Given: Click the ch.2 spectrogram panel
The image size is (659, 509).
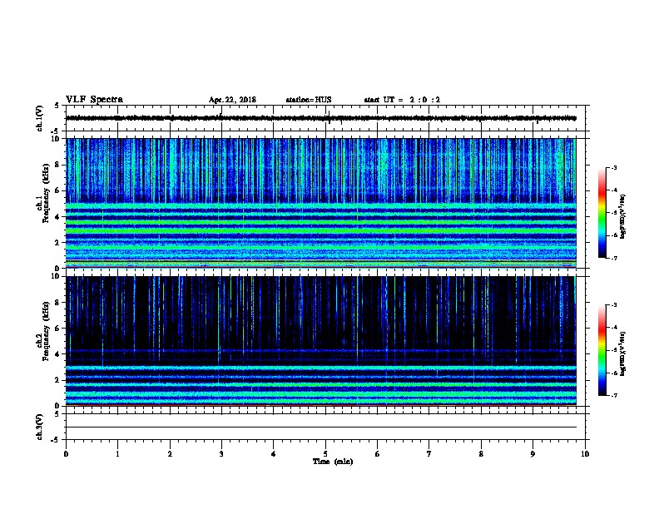Looking at the screenshot, I should coord(321,341).
